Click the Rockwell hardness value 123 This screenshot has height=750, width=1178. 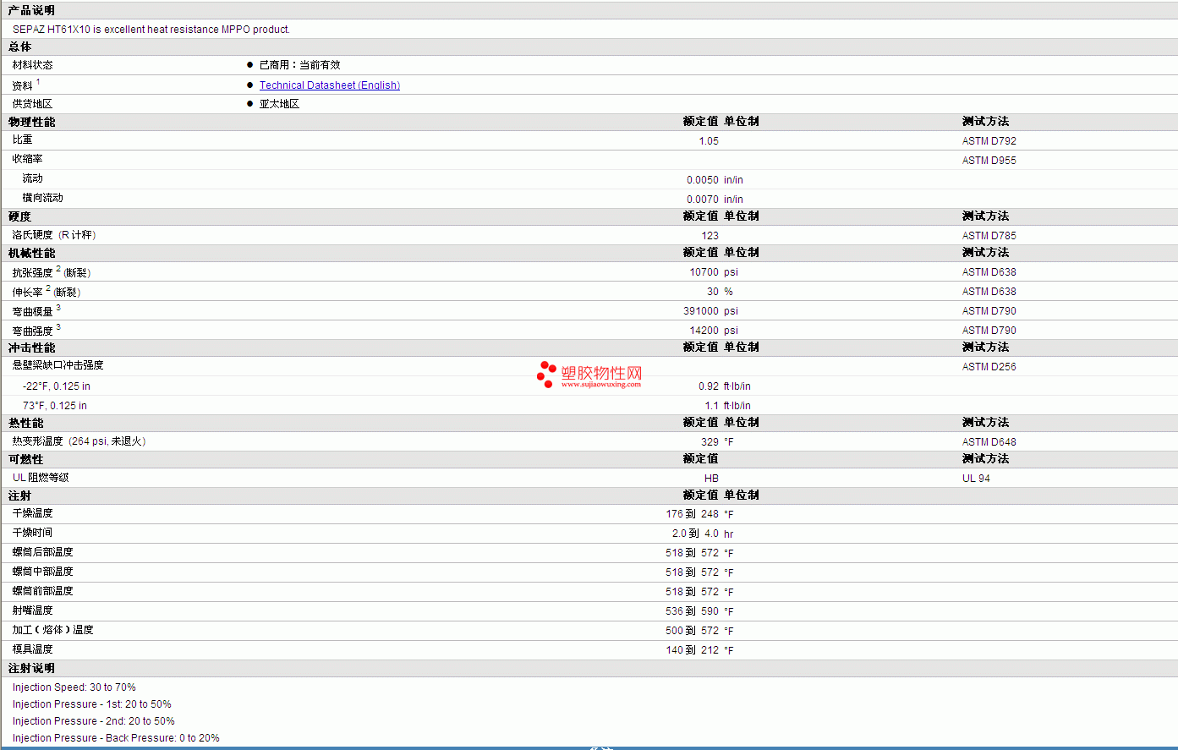tap(710, 236)
